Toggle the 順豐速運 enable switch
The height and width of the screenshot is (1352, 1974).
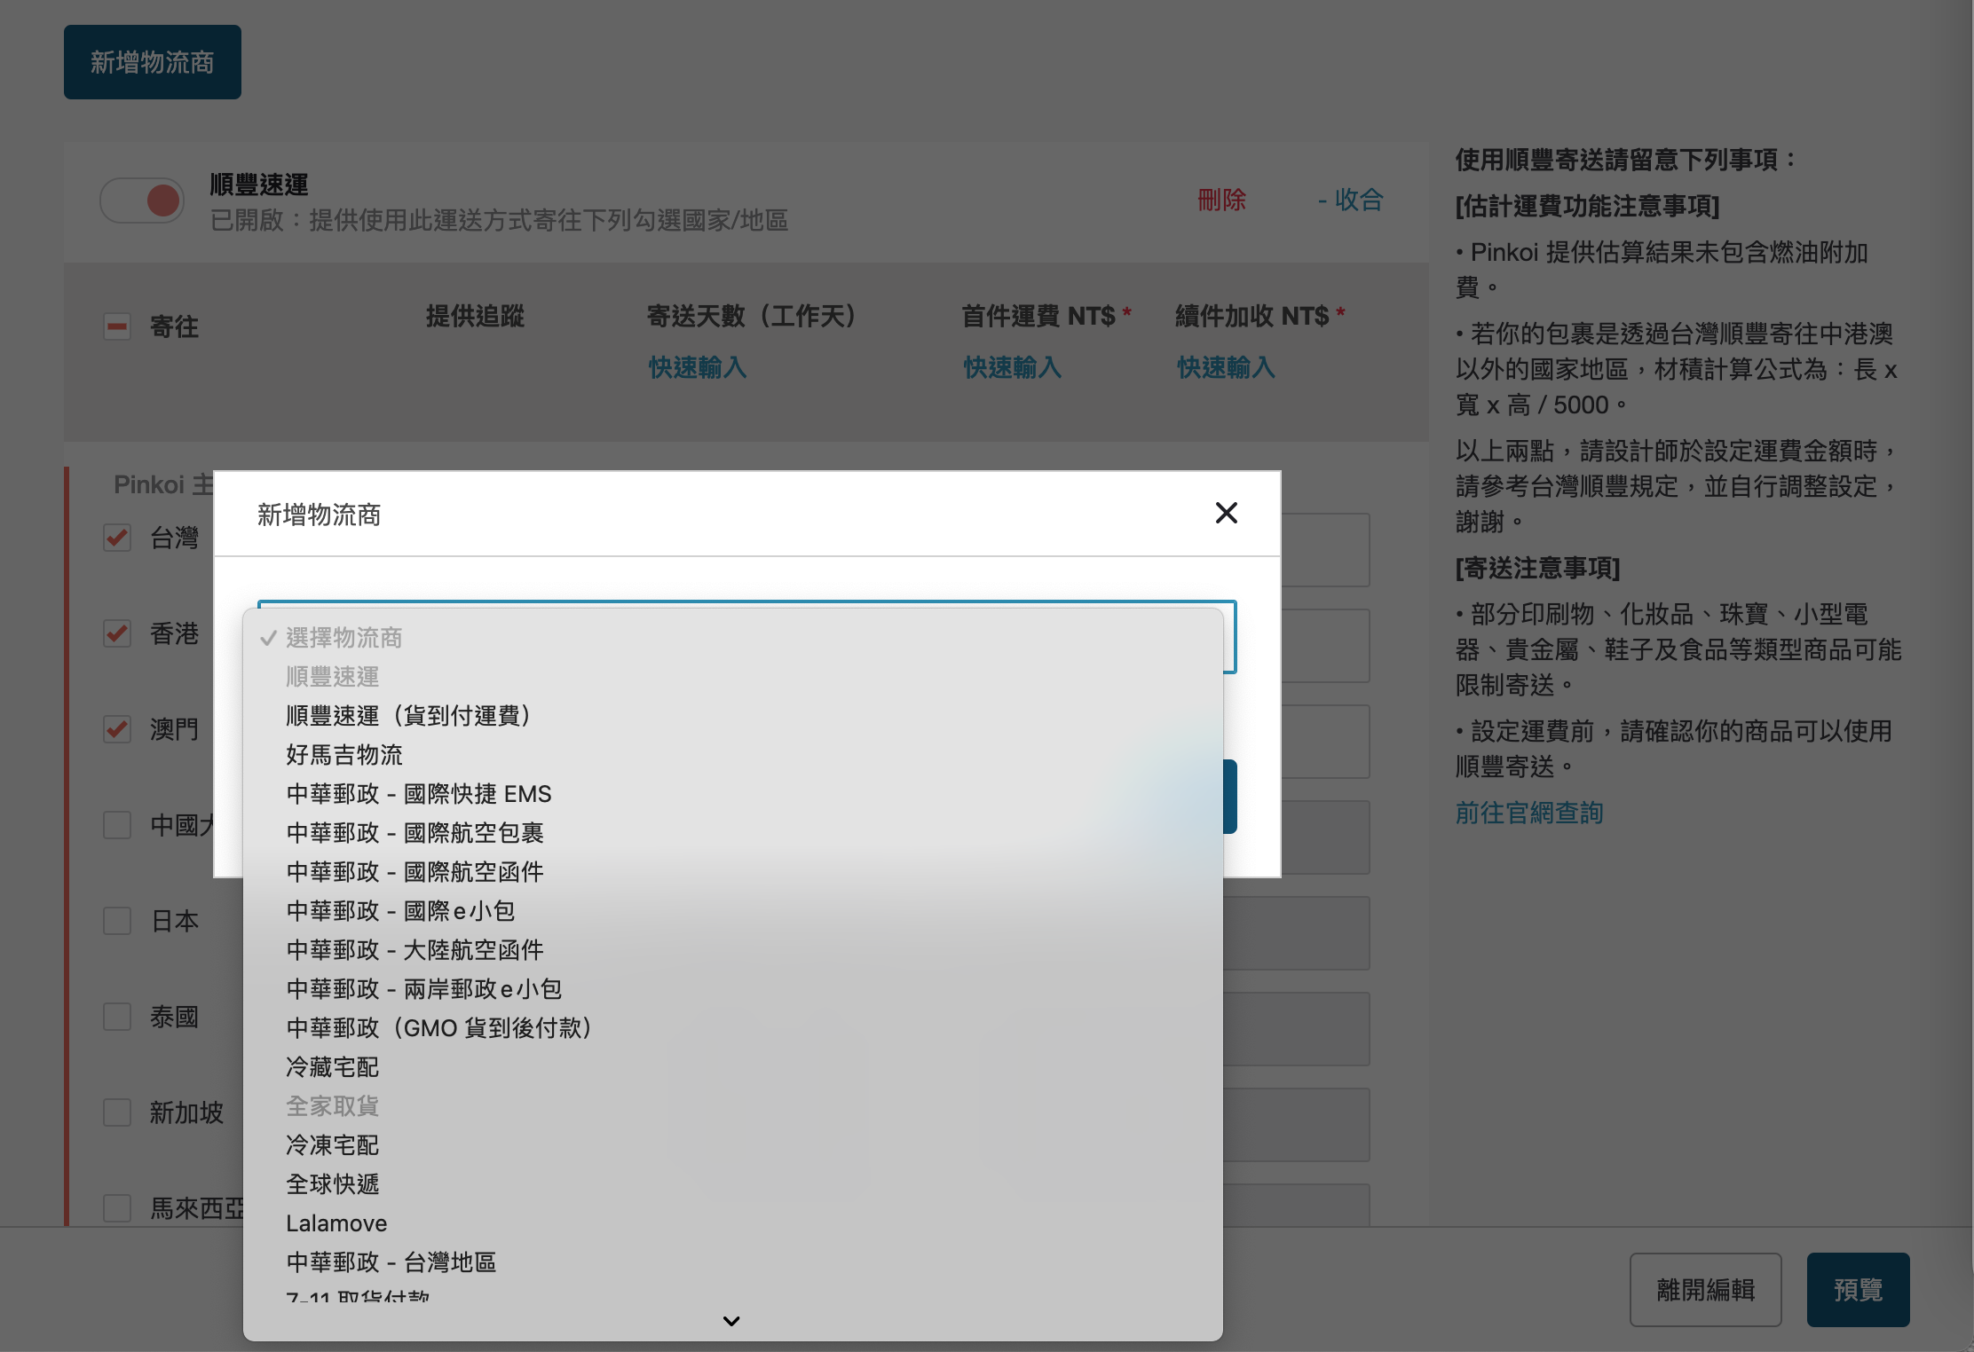tap(142, 200)
